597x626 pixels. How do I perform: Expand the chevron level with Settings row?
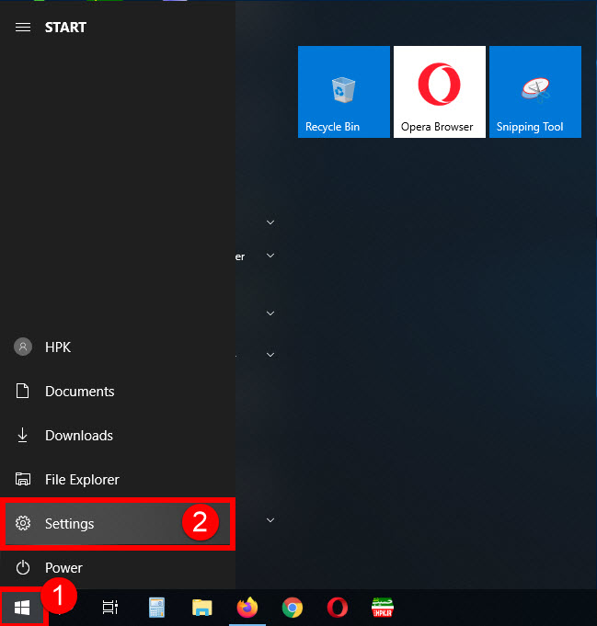270,520
